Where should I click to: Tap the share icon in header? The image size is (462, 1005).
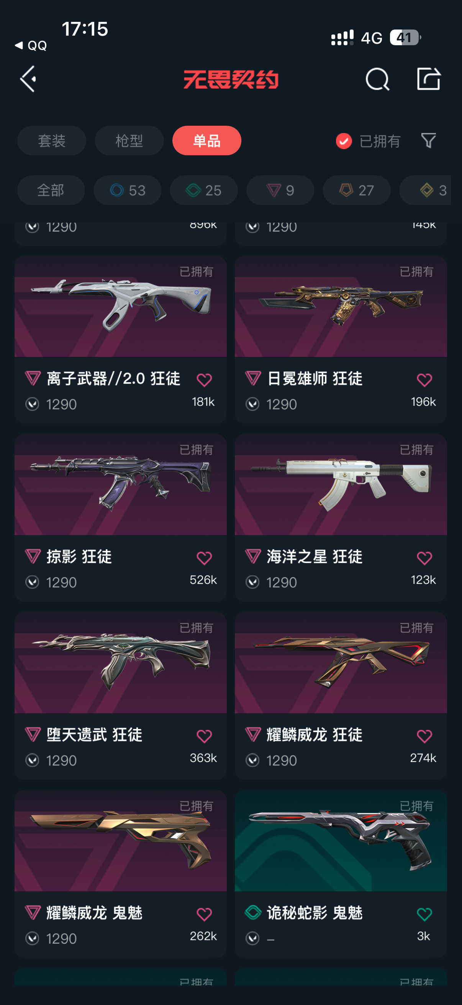coord(428,79)
